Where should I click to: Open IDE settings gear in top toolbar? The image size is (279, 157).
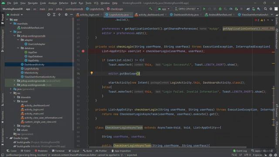[271, 9]
